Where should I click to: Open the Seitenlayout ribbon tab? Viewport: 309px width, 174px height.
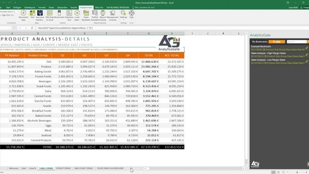tap(29, 8)
